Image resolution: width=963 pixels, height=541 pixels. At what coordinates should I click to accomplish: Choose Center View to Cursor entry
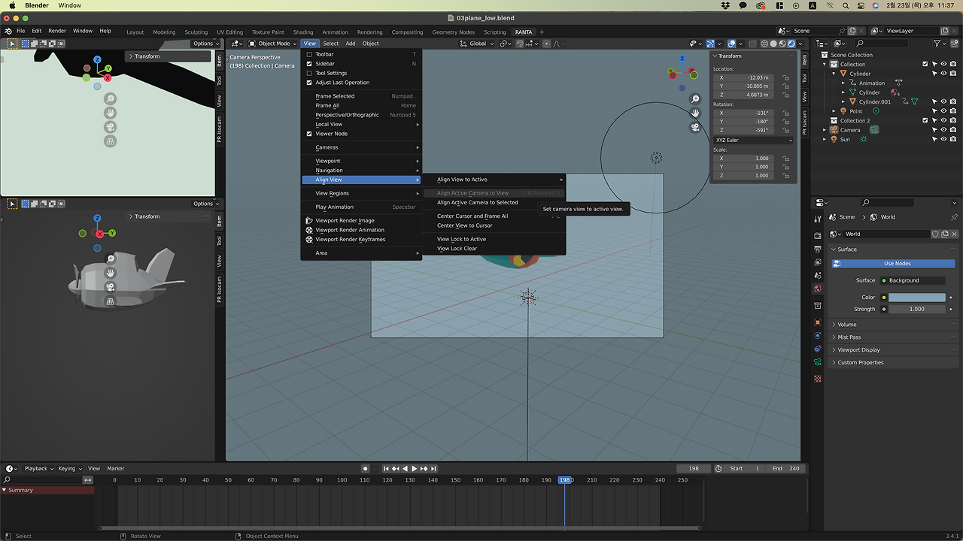464,225
